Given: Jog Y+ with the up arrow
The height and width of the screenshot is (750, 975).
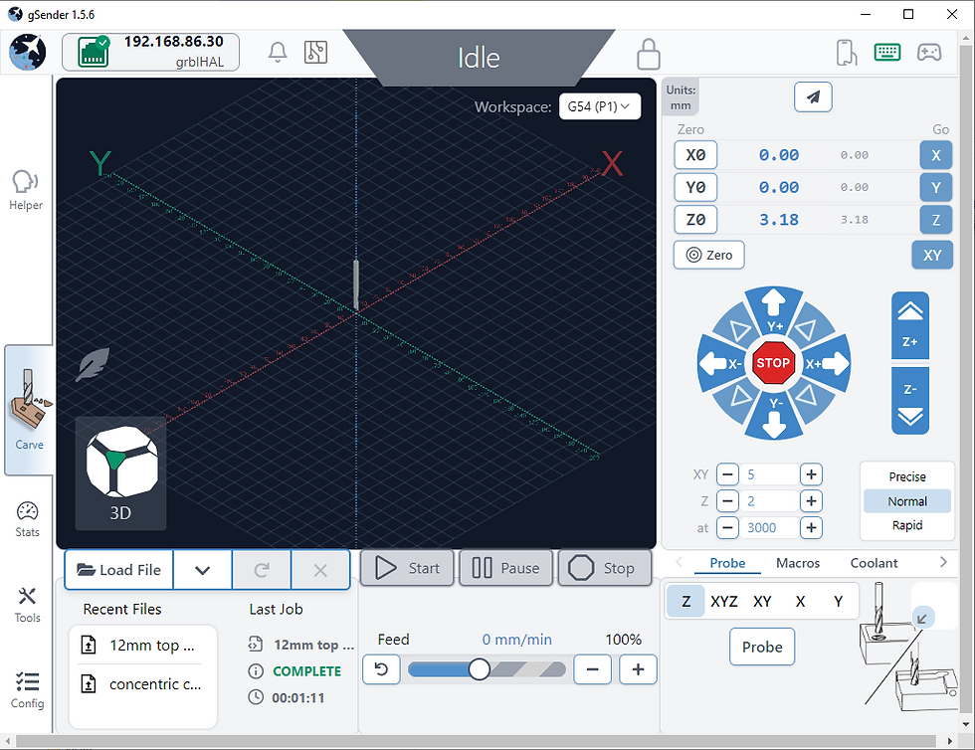Looking at the screenshot, I should click(774, 309).
